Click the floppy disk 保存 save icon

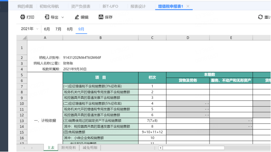tap(101, 17)
